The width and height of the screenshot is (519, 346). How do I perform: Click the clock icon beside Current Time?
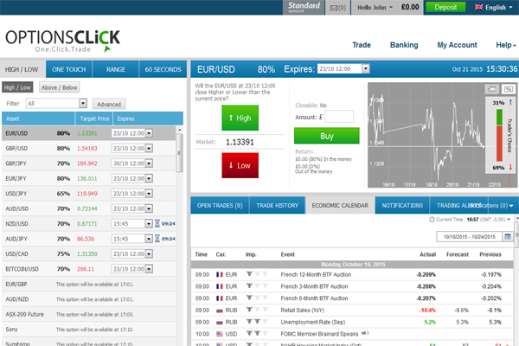pos(432,219)
